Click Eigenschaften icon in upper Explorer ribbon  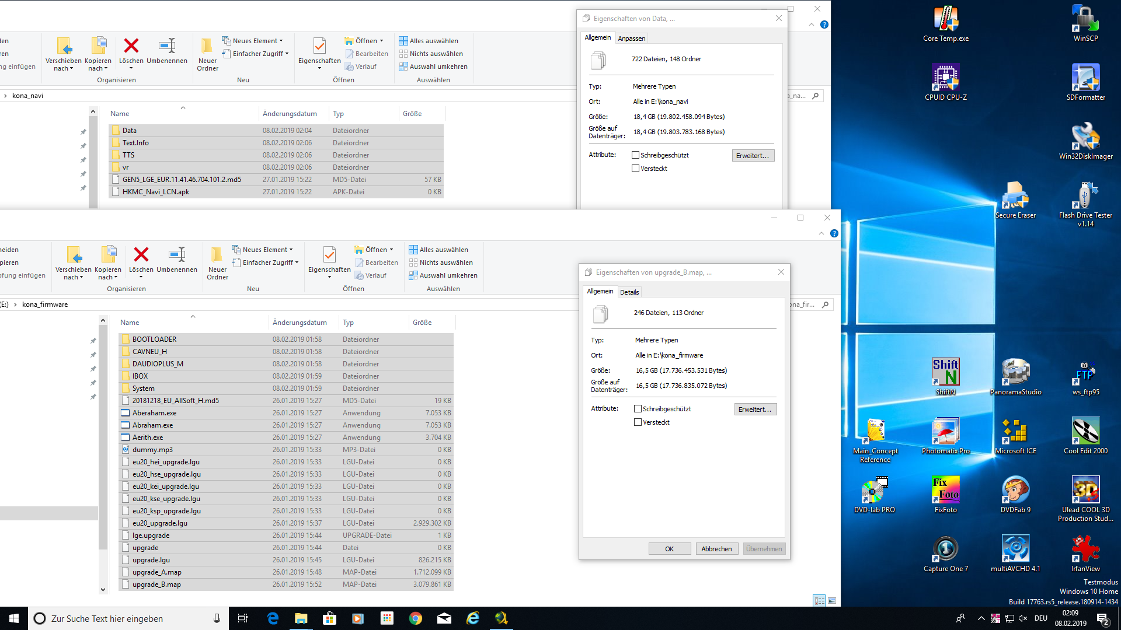coord(319,47)
